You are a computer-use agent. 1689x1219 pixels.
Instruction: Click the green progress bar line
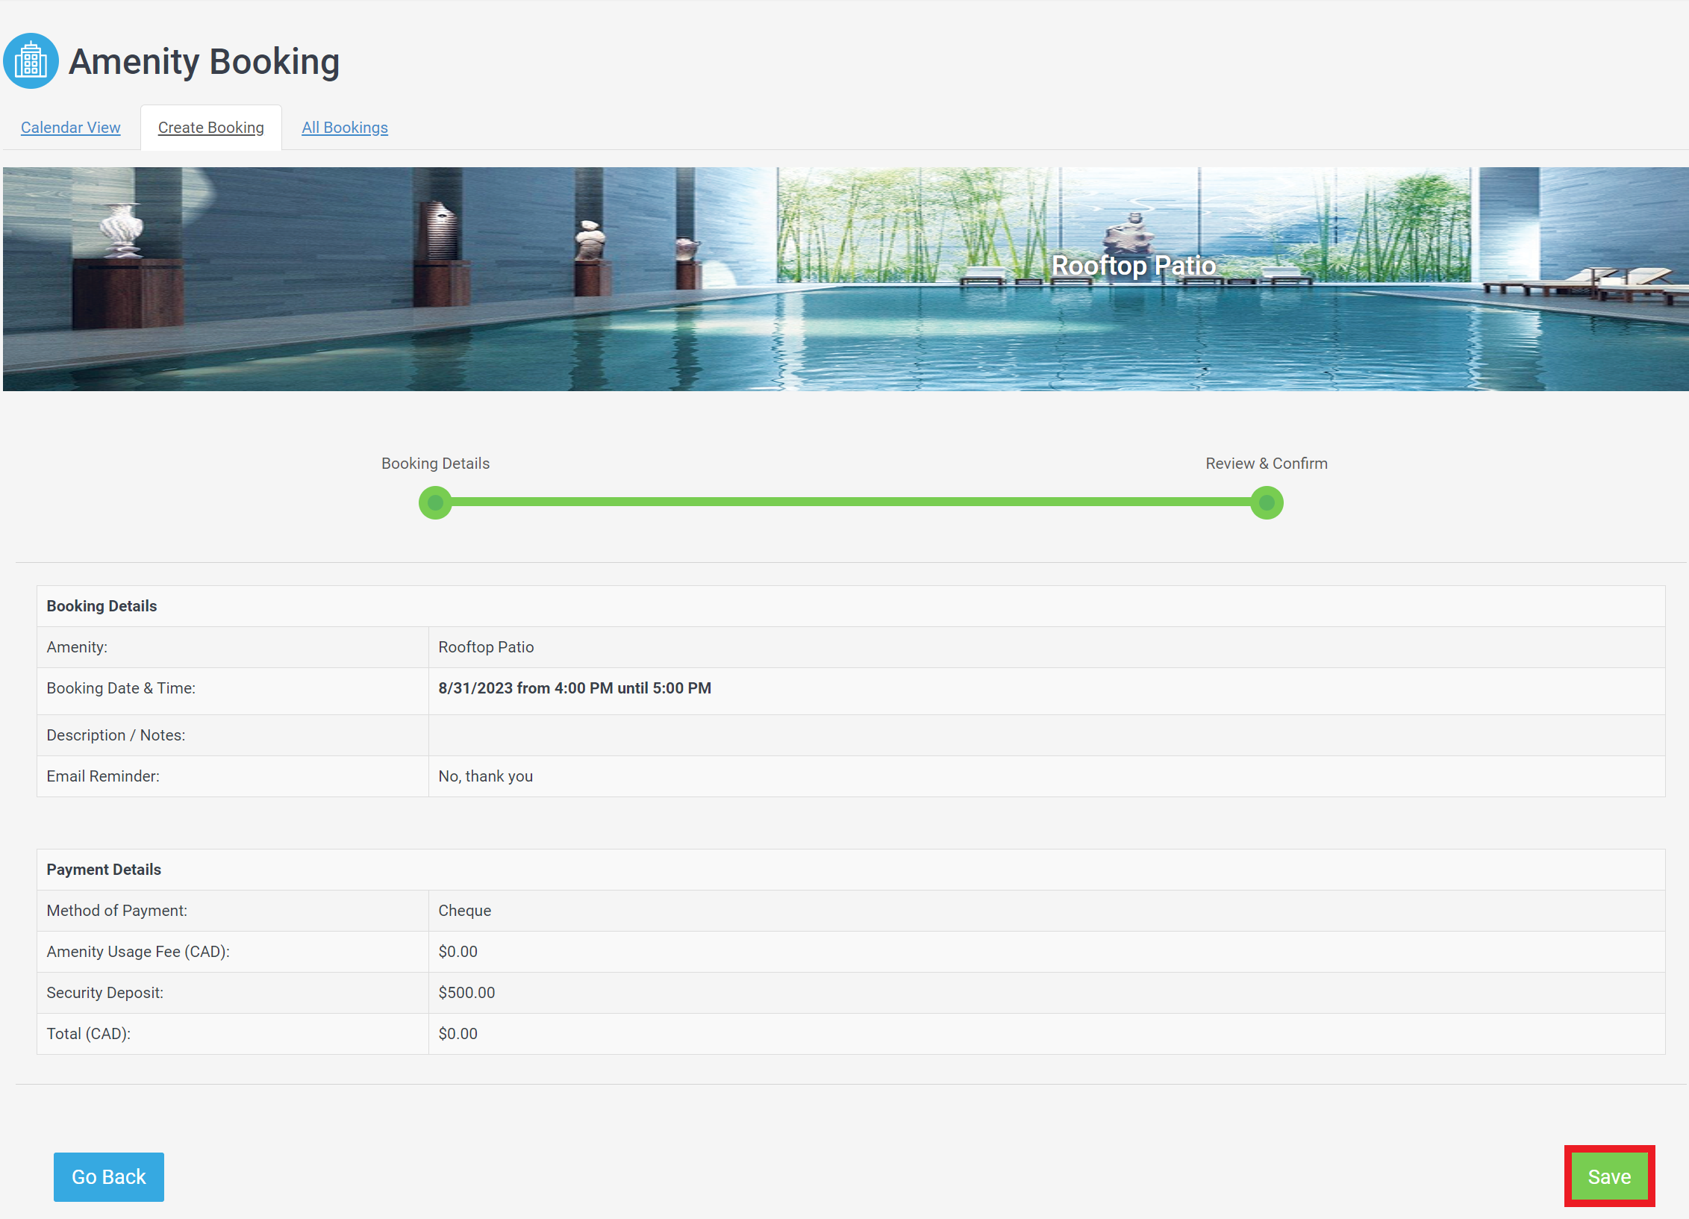[851, 502]
